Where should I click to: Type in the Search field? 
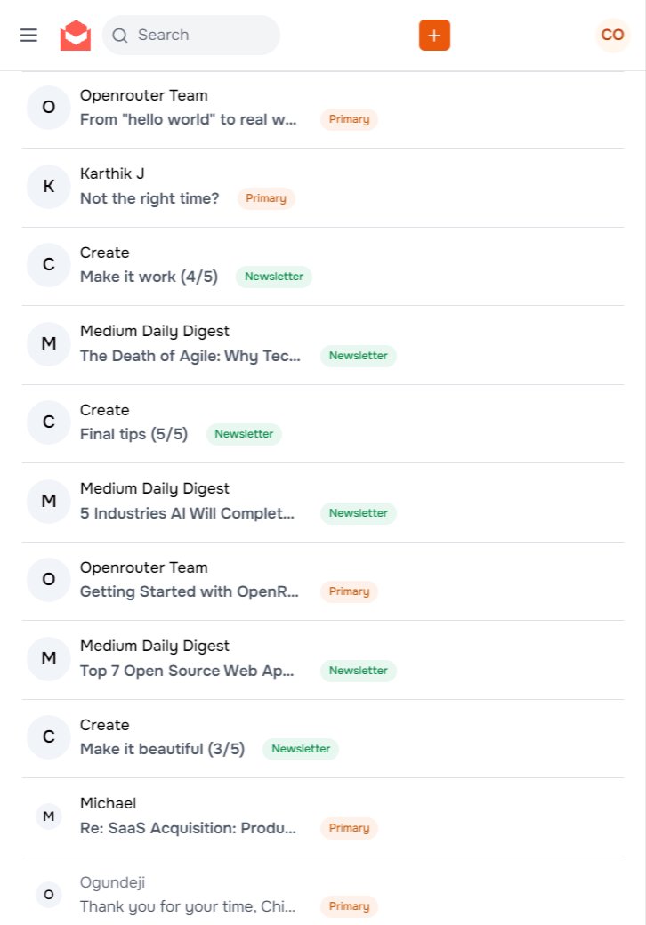[200, 35]
